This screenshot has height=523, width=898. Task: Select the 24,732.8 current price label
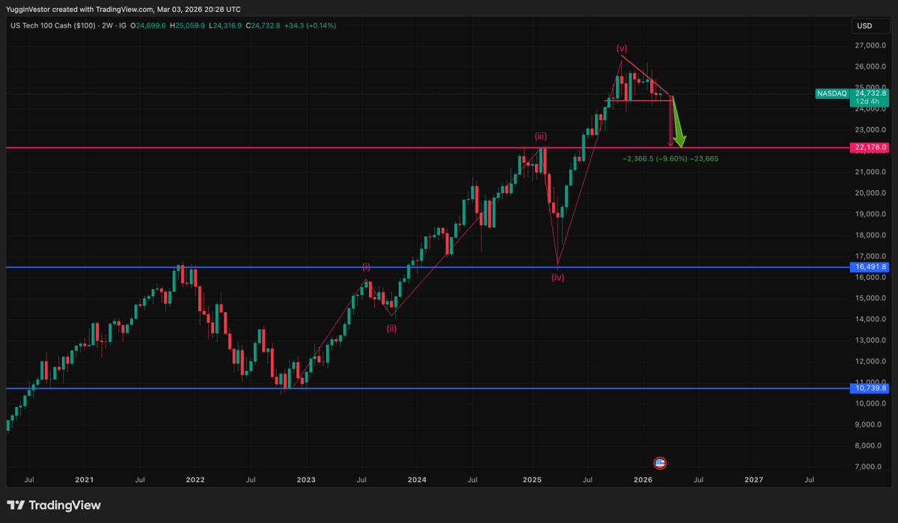[870, 94]
